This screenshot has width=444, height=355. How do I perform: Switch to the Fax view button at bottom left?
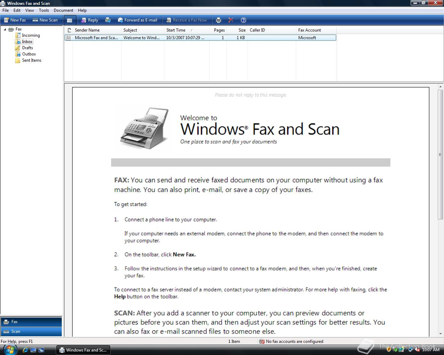(31, 322)
